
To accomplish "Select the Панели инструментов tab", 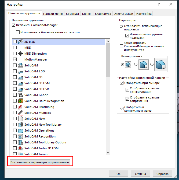I will pyautogui.click(x=24, y=13).
